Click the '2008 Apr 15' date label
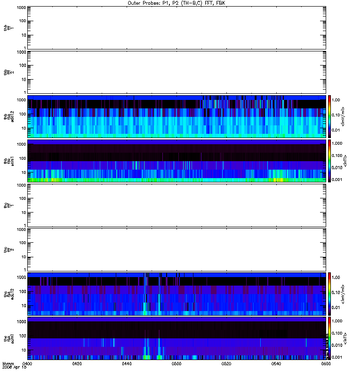Image resolution: width=353 pixels, height=377 pixels. coord(14,368)
